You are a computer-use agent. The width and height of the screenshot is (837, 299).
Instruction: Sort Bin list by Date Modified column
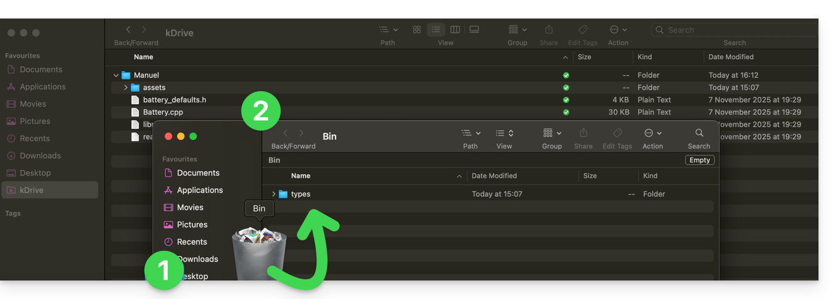[494, 176]
